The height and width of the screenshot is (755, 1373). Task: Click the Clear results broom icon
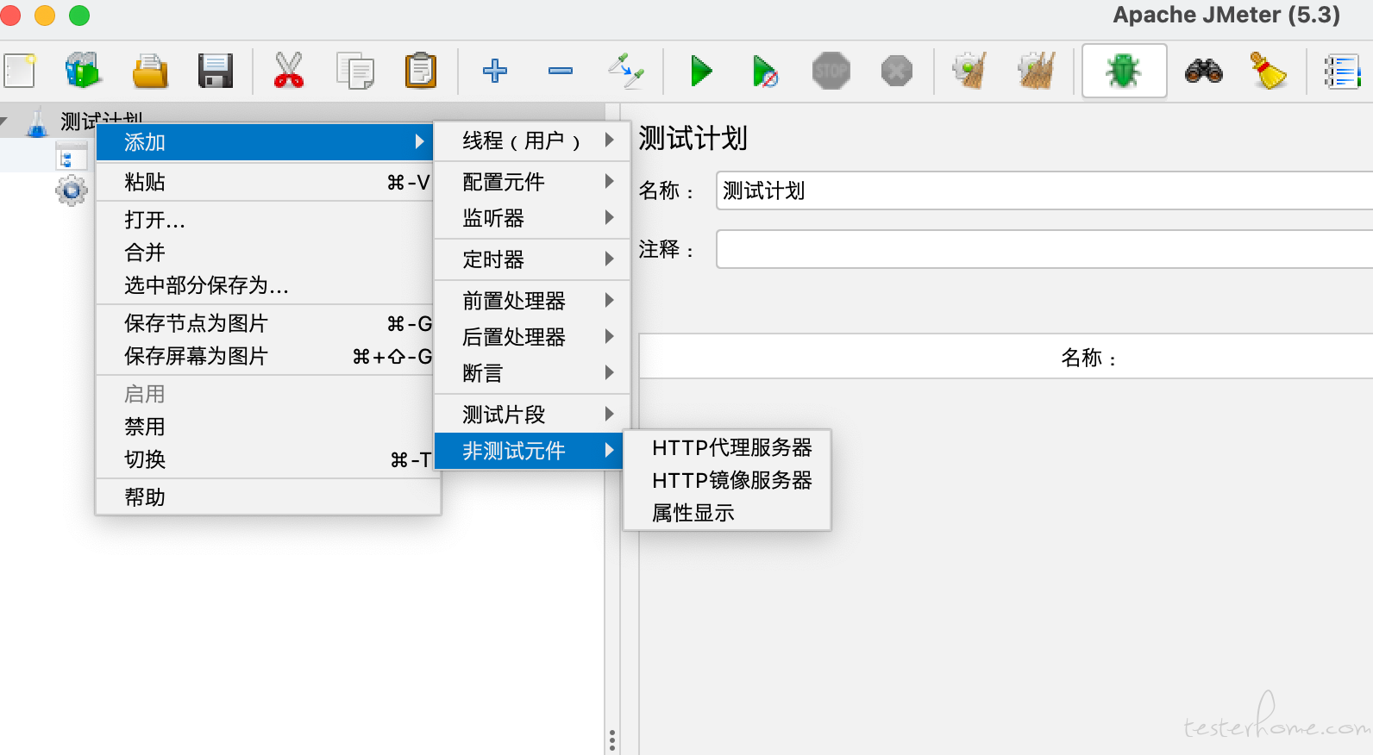pyautogui.click(x=969, y=71)
